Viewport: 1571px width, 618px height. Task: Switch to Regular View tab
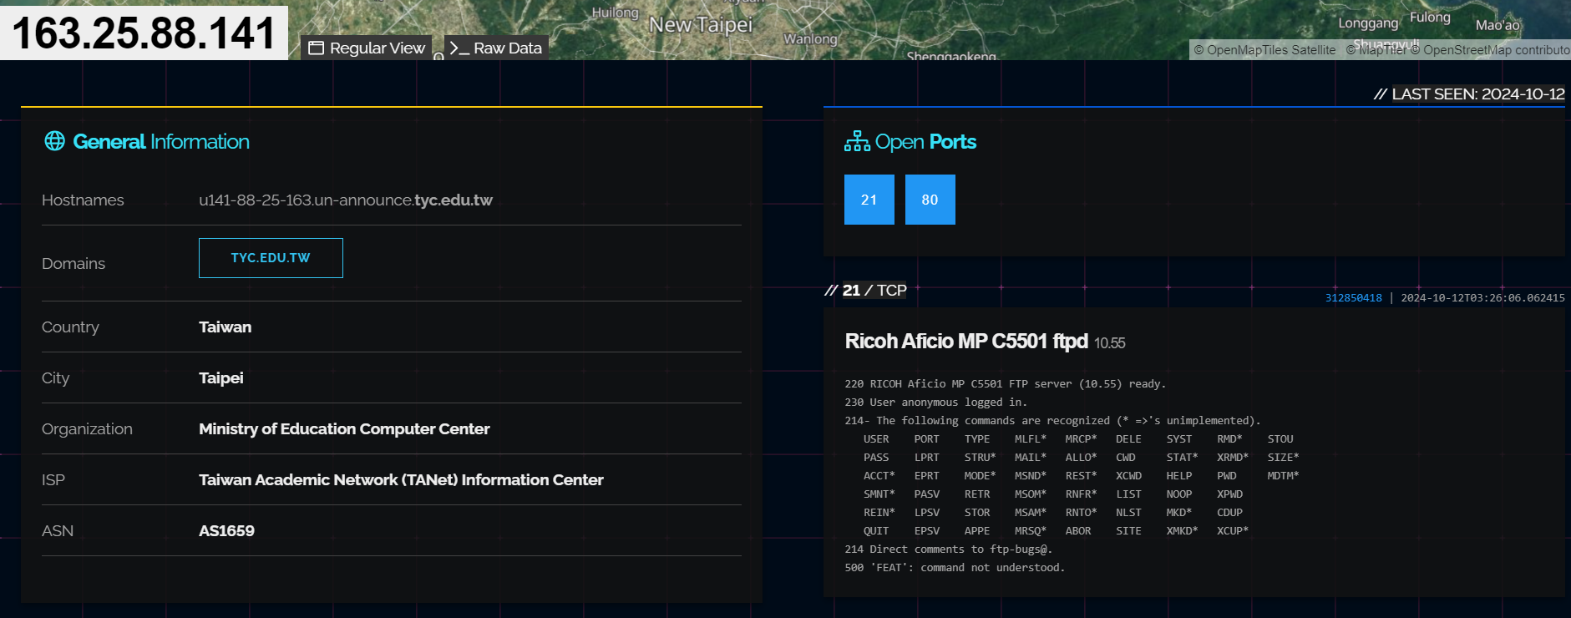(366, 48)
